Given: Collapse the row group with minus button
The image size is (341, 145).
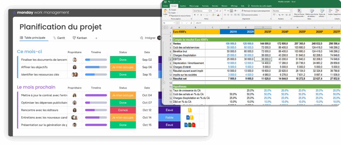Looking at the screenshot, I should point(164,82).
